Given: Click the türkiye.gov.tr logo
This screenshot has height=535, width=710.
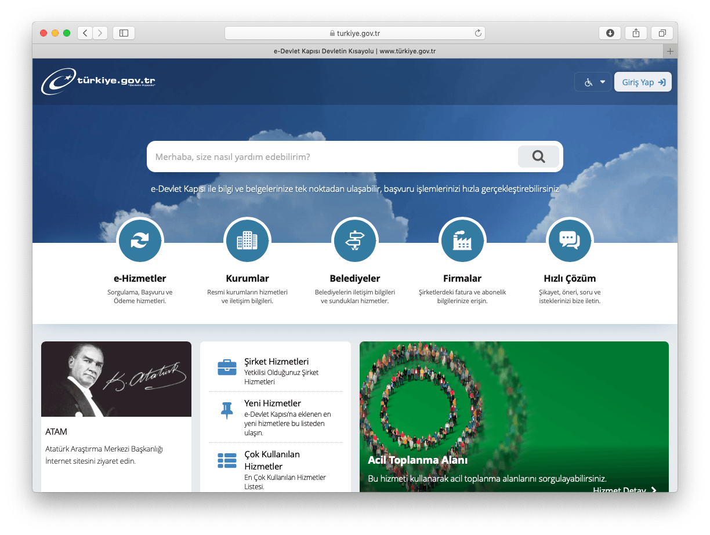Looking at the screenshot, I should [x=99, y=82].
